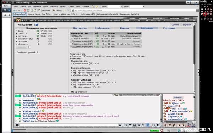
Task: Click the plus button for Мудрость
Action: (51, 44)
